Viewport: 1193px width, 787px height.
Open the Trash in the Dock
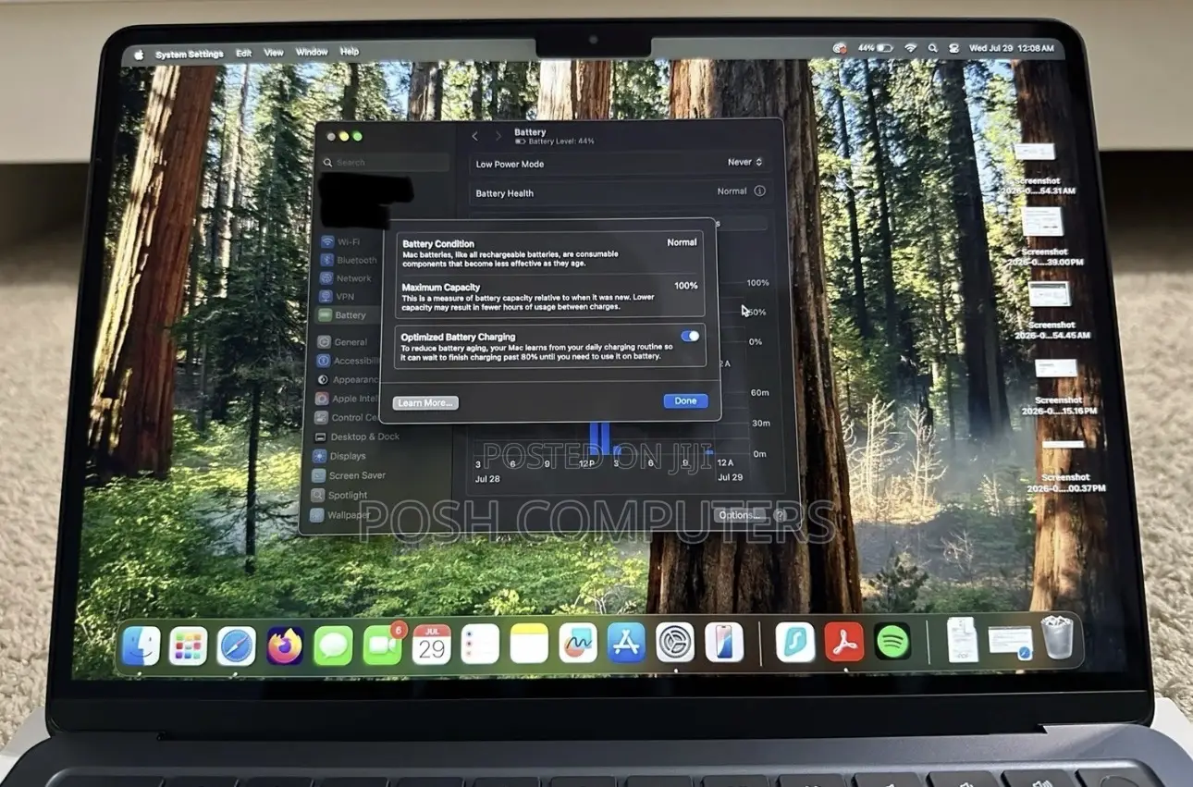click(1057, 637)
